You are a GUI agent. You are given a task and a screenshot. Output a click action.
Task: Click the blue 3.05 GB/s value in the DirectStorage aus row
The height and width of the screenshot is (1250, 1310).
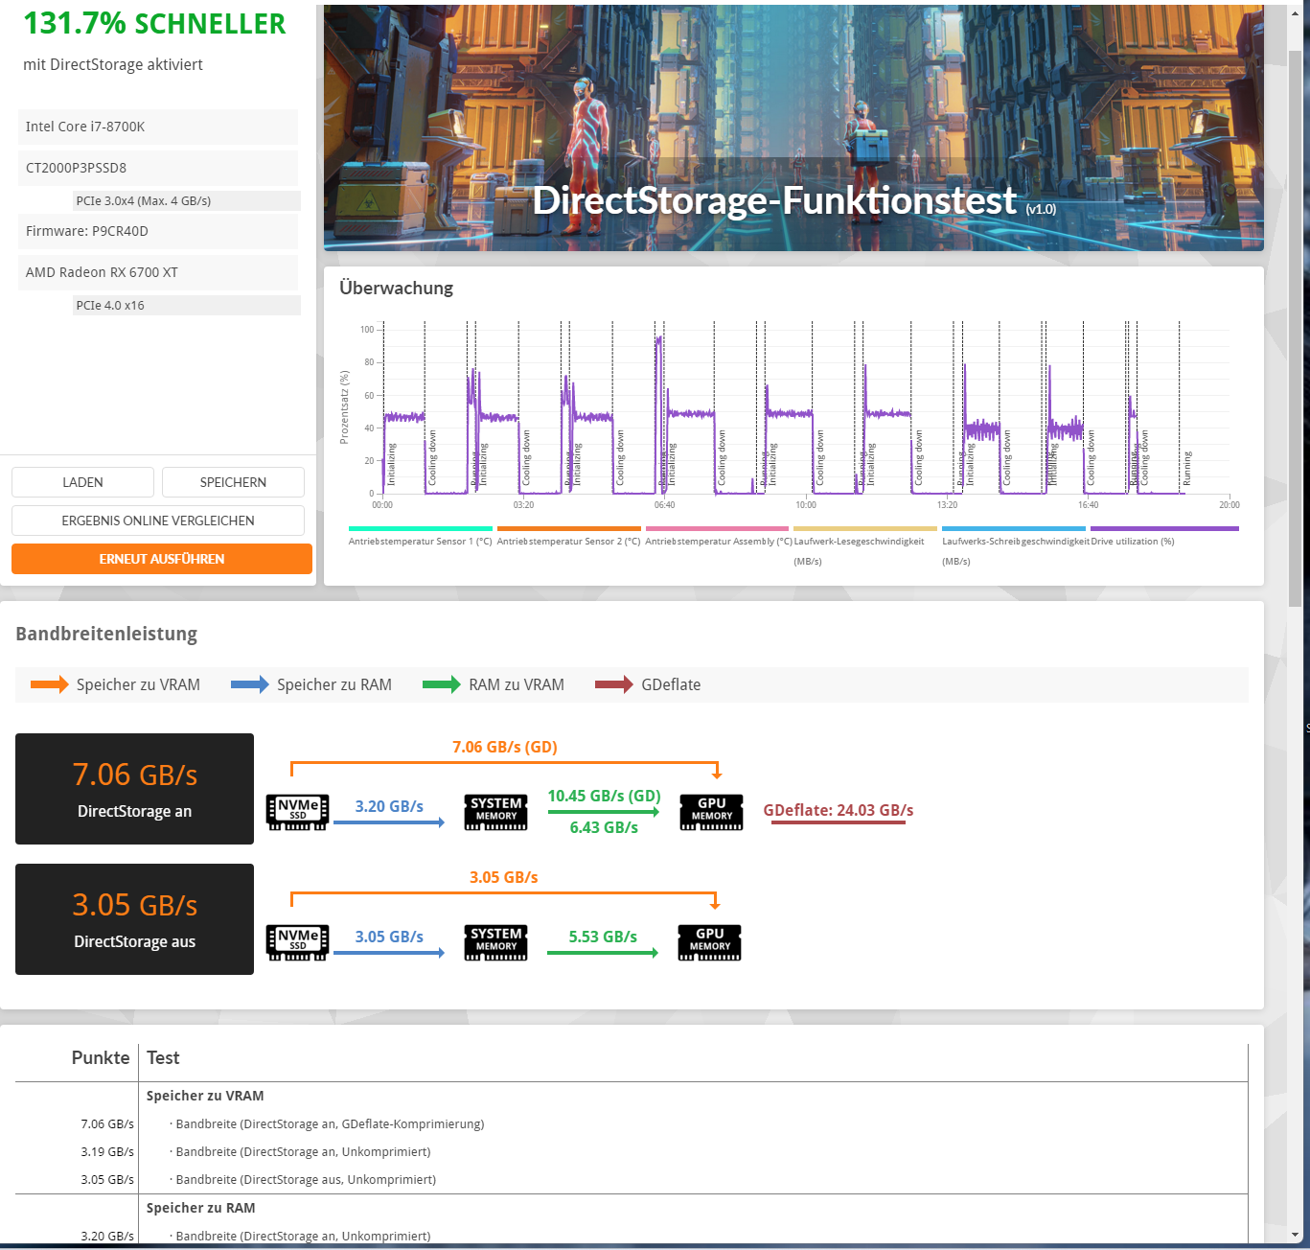389,937
